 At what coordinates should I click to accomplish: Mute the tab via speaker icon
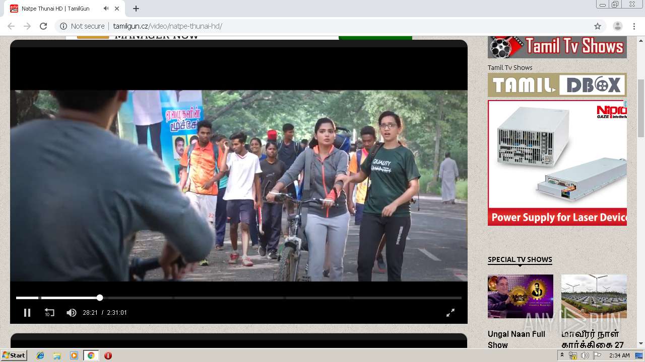point(106,9)
